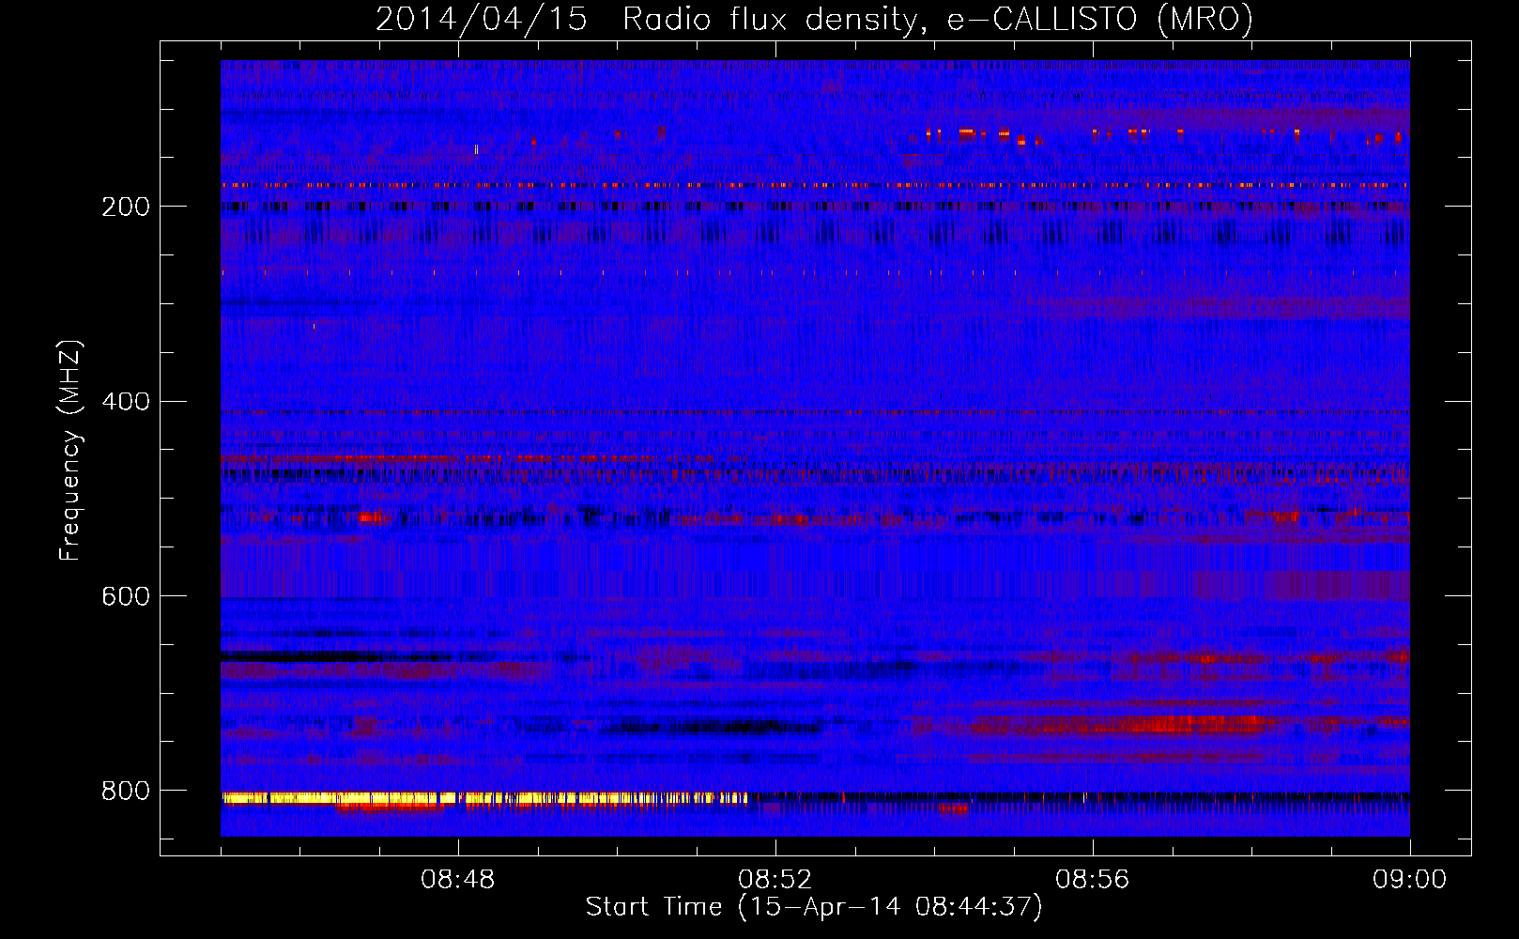Click the 08:48 time tick label
Viewport: 1519px width, 939px height.
point(457,880)
